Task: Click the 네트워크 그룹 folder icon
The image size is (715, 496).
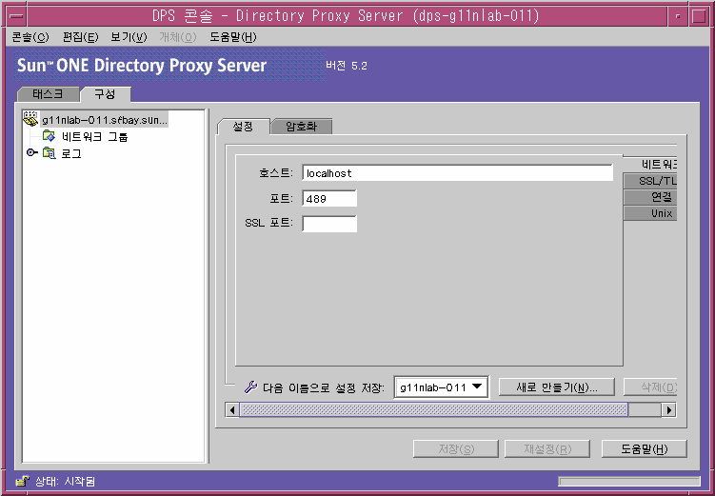Action: coord(49,136)
